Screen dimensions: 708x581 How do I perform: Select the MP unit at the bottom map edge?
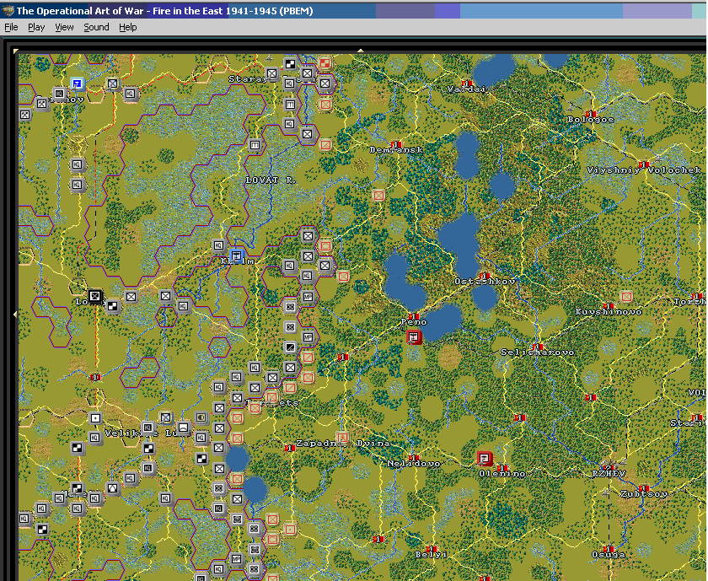click(x=236, y=559)
